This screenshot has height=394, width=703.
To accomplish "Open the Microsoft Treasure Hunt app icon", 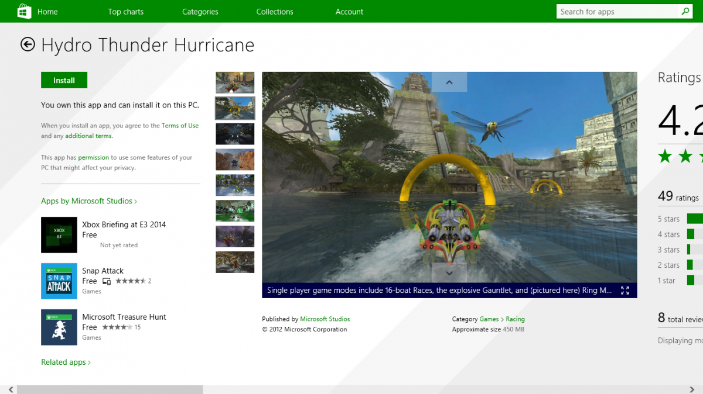I will (59, 327).
